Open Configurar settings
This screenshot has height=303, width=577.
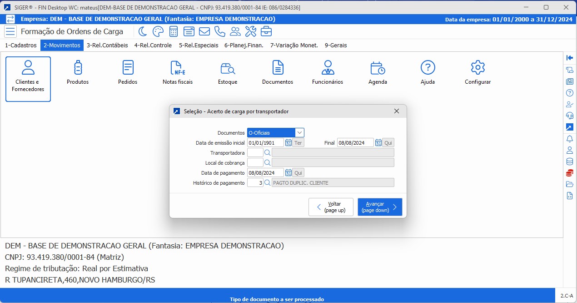coord(477,72)
